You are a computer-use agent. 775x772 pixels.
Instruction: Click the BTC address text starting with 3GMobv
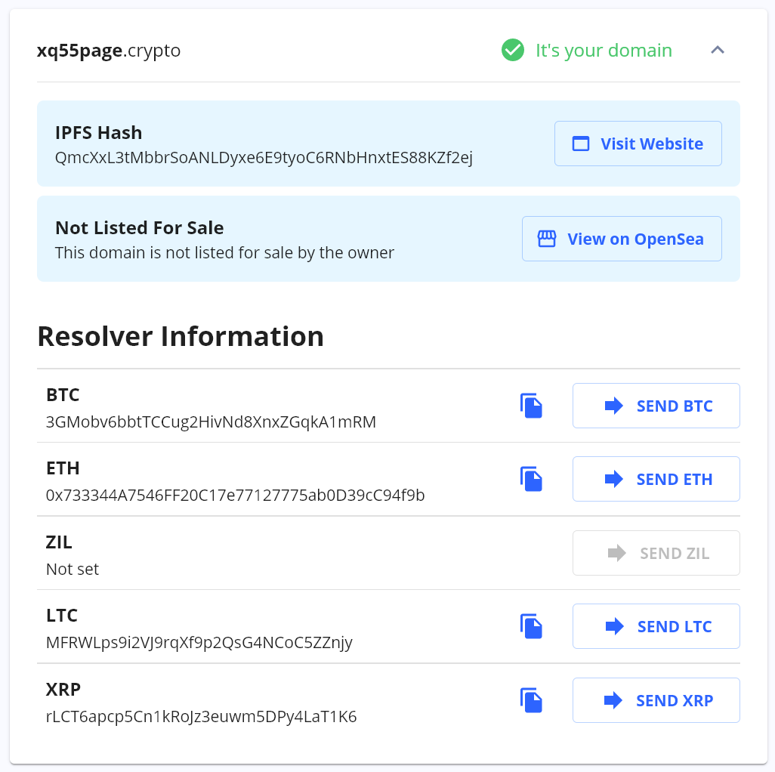pos(211,422)
